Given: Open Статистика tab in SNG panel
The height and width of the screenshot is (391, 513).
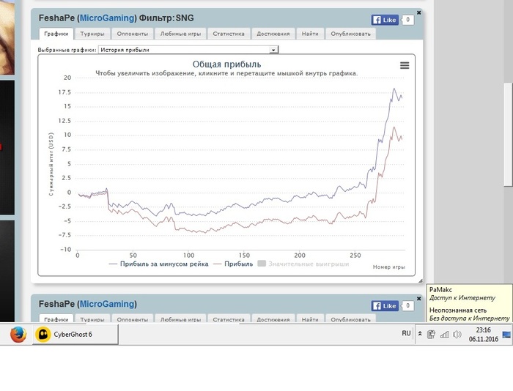Looking at the screenshot, I should (229, 34).
